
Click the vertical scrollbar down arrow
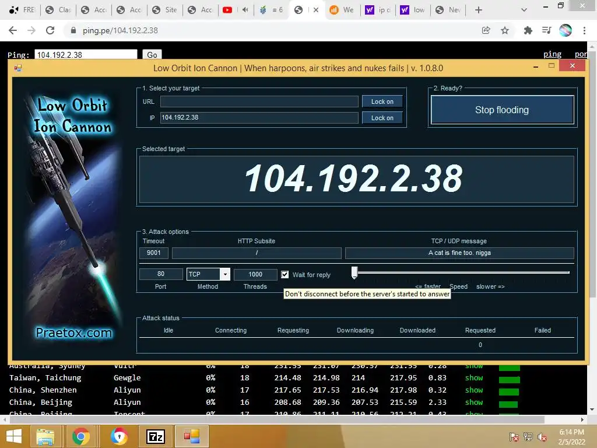(592, 410)
